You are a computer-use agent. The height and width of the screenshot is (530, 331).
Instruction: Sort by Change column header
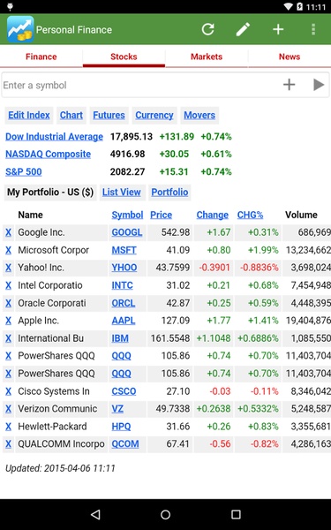tap(213, 215)
